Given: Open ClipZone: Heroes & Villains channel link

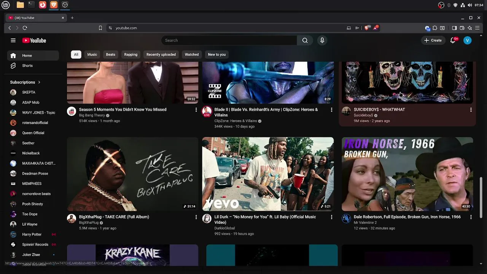Looking at the screenshot, I should point(236,121).
